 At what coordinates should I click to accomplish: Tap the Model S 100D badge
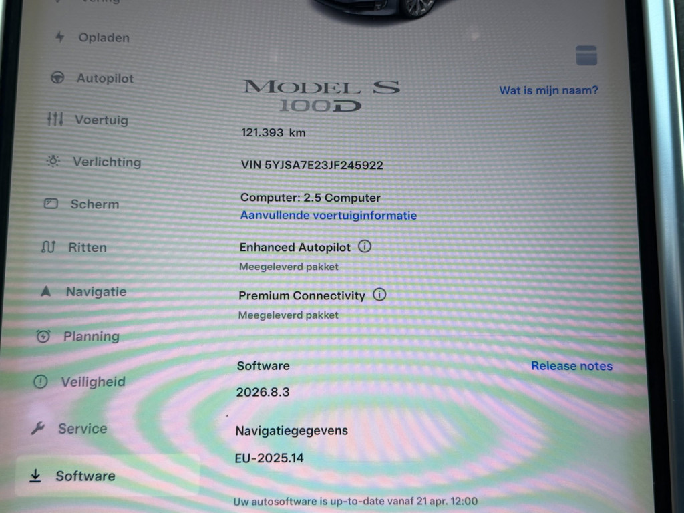(321, 95)
